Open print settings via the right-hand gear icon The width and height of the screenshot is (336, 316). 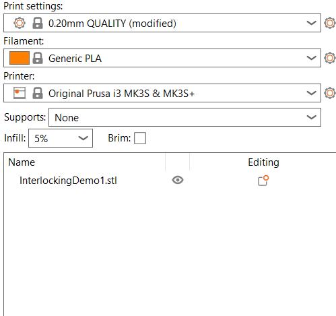[x=330, y=23]
